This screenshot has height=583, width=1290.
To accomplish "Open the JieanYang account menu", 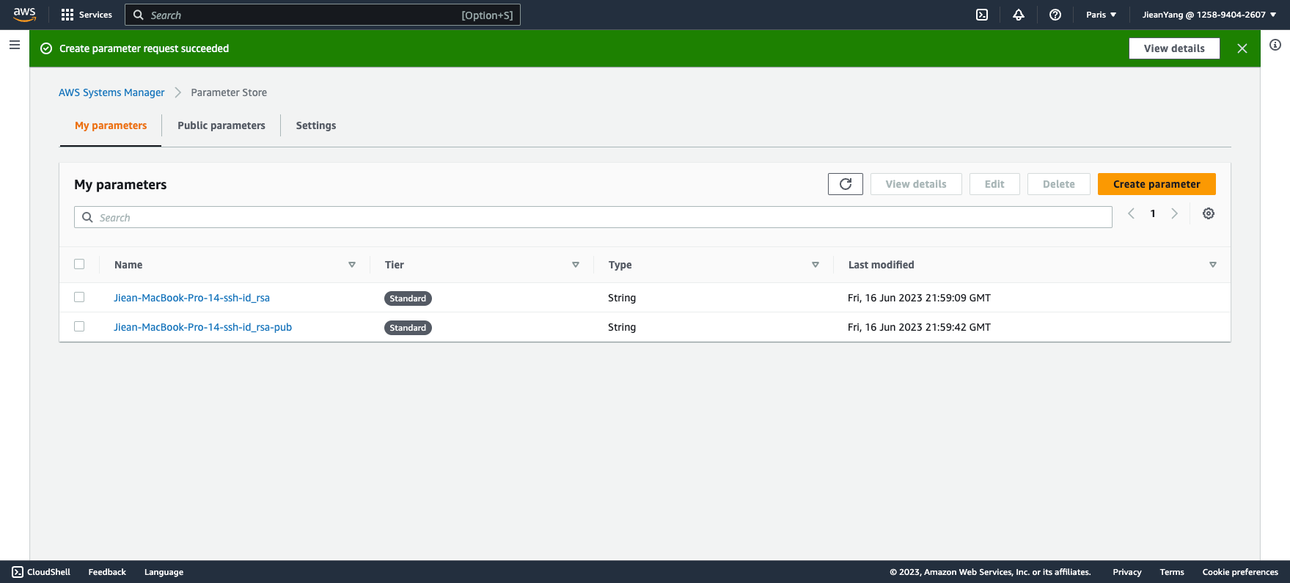I will click(x=1209, y=15).
